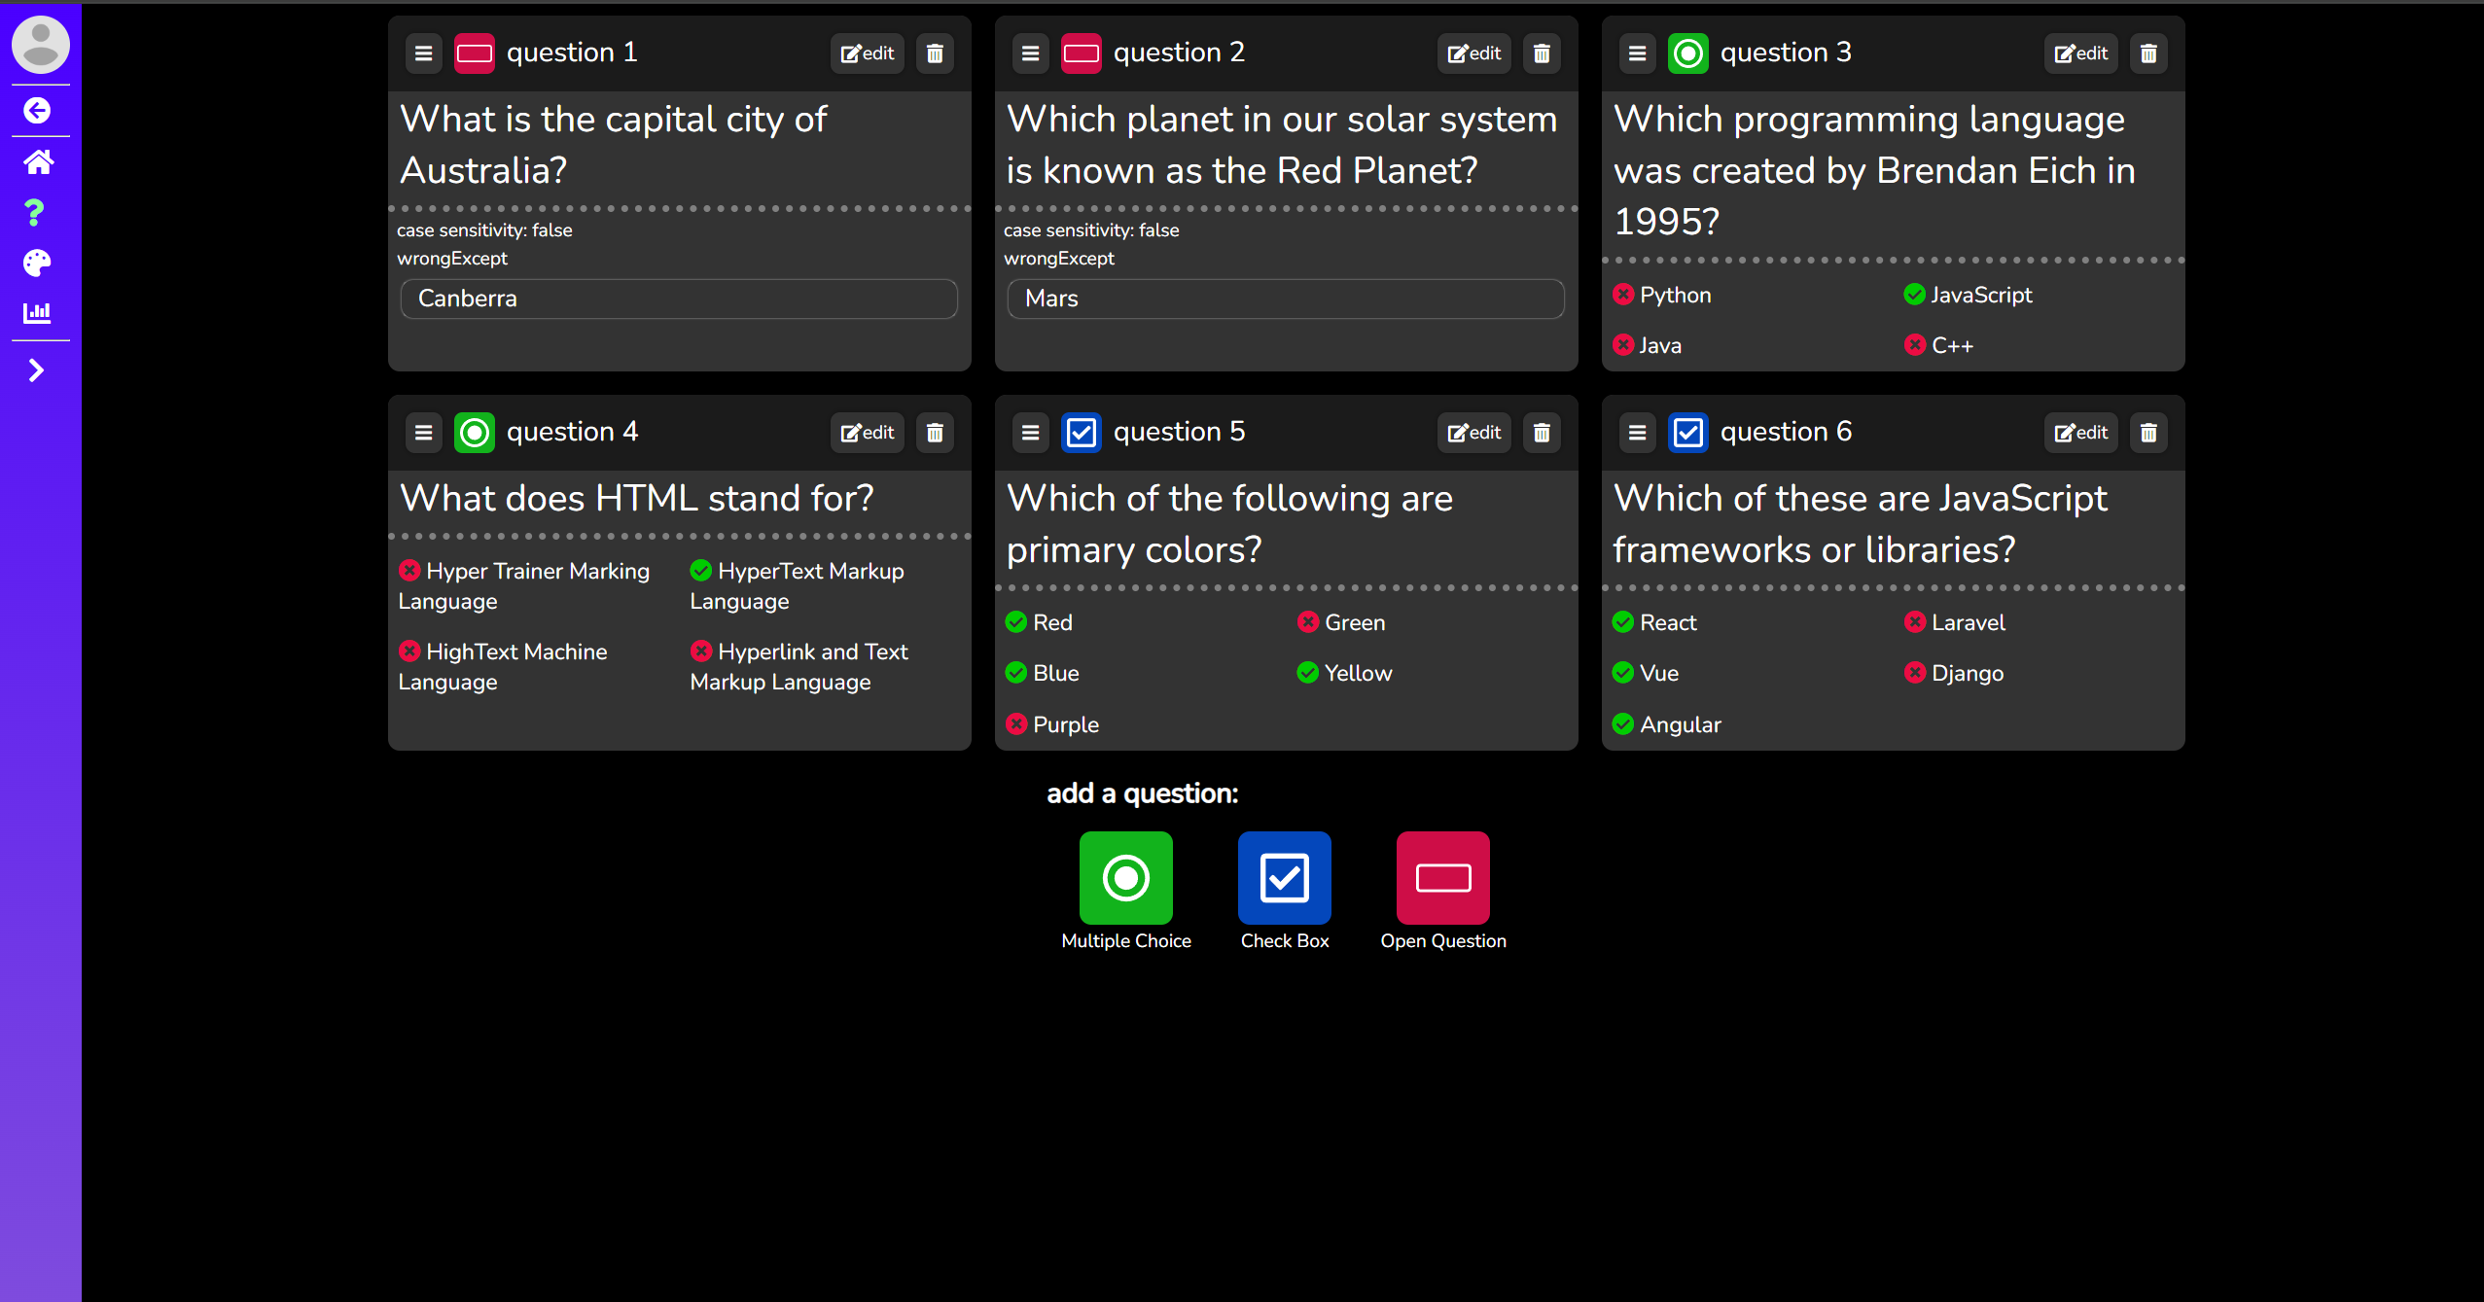Add a Multiple Choice question
Screen dimensions: 2484x1302
(1126, 878)
